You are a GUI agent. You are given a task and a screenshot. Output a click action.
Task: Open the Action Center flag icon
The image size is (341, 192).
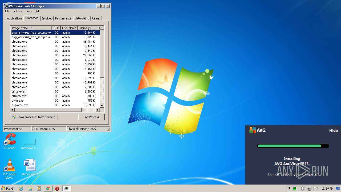click(x=316, y=189)
